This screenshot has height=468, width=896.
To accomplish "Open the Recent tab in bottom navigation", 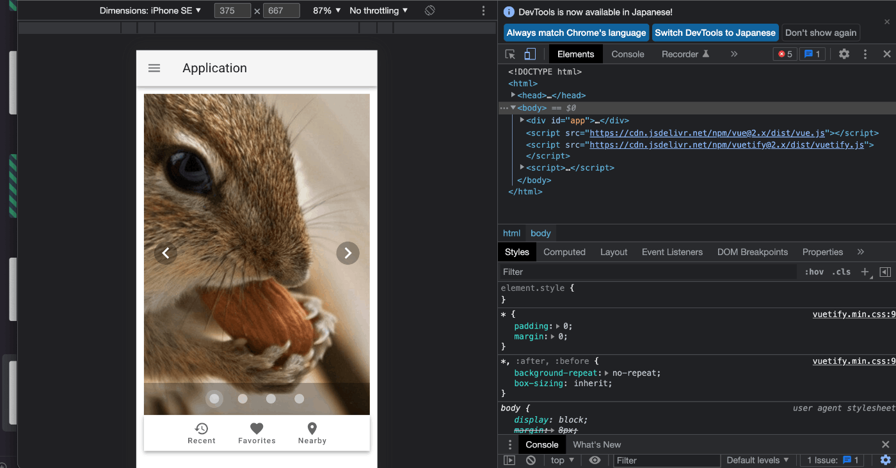I will coord(202,433).
